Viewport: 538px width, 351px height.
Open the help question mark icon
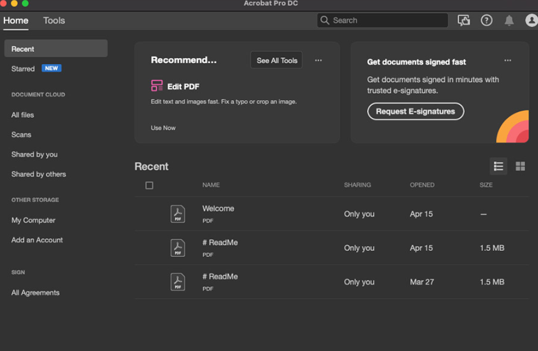click(x=486, y=20)
